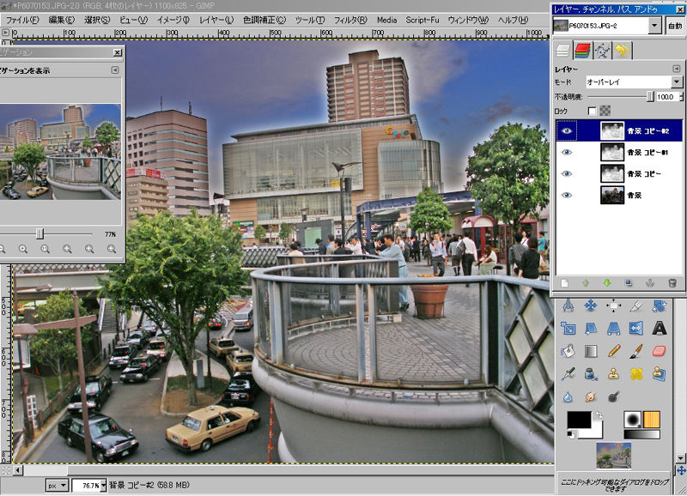Swap foreground and background colors

[599, 415]
